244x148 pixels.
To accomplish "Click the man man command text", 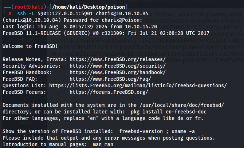I will (x=103, y=144).
